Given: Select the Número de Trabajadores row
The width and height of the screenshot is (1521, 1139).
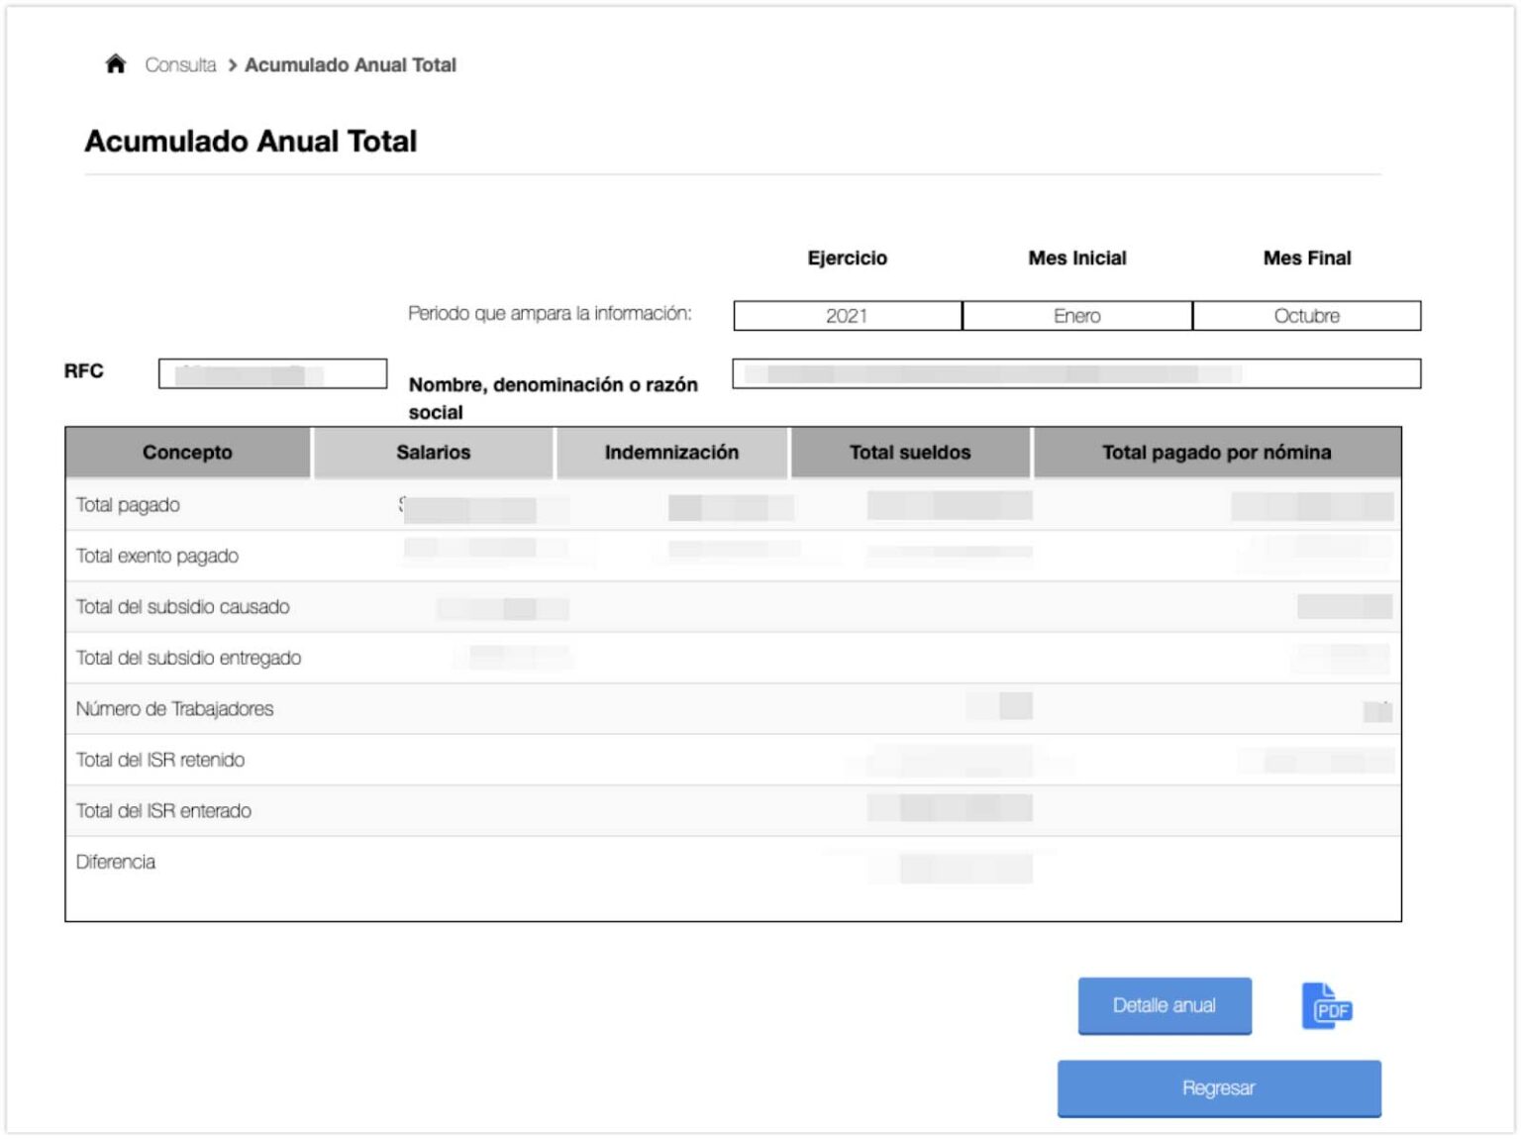Looking at the screenshot, I should click(x=174, y=709).
